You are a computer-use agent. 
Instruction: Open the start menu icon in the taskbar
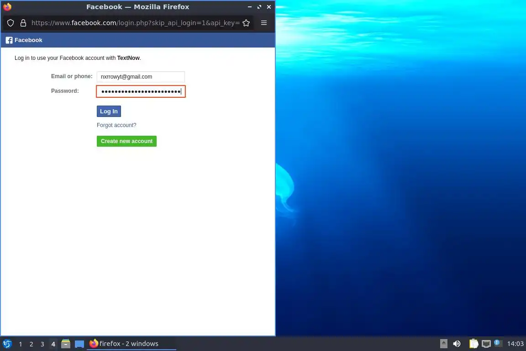tap(7, 344)
